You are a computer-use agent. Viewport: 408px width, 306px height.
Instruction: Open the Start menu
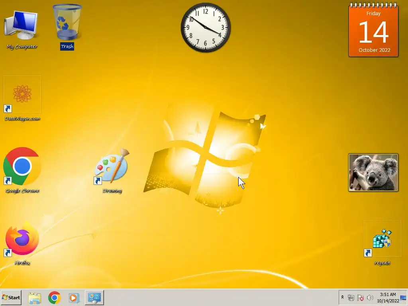[11, 297]
